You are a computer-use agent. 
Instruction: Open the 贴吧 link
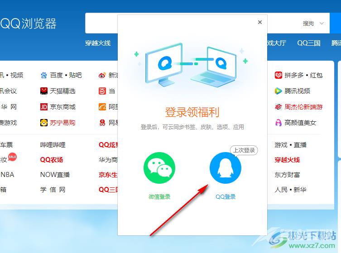(75, 75)
